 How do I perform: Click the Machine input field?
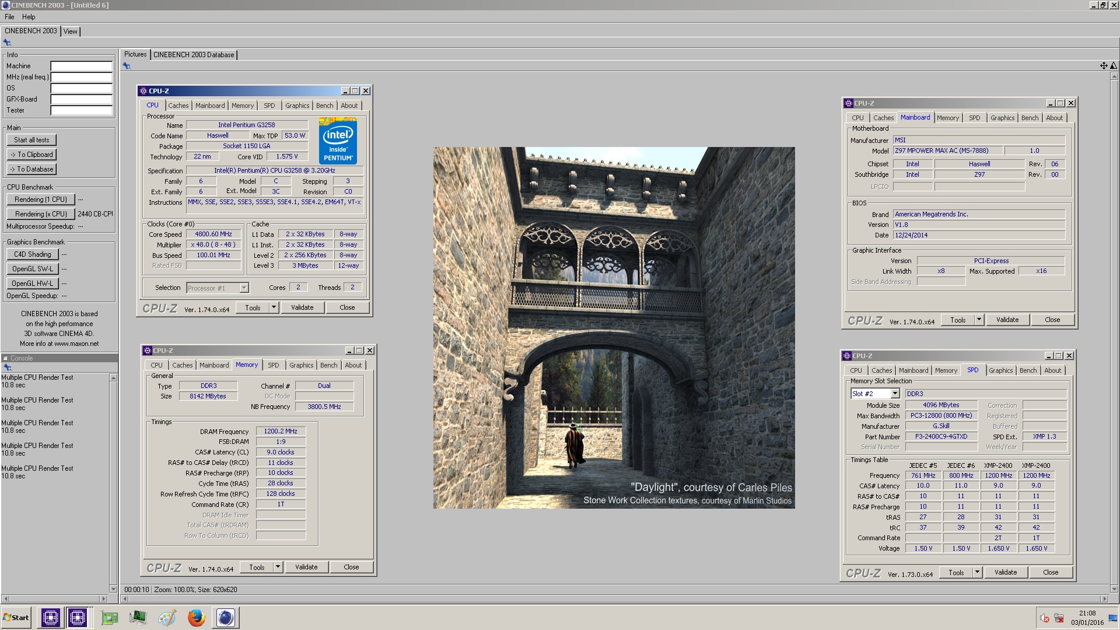81,66
